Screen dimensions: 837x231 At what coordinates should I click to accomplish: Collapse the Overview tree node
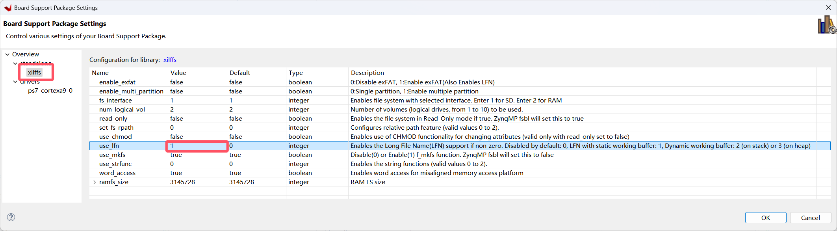click(x=7, y=54)
